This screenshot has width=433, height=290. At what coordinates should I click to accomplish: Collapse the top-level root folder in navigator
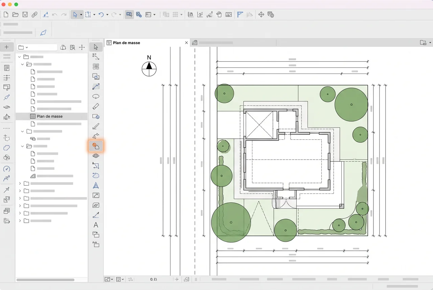20,57
